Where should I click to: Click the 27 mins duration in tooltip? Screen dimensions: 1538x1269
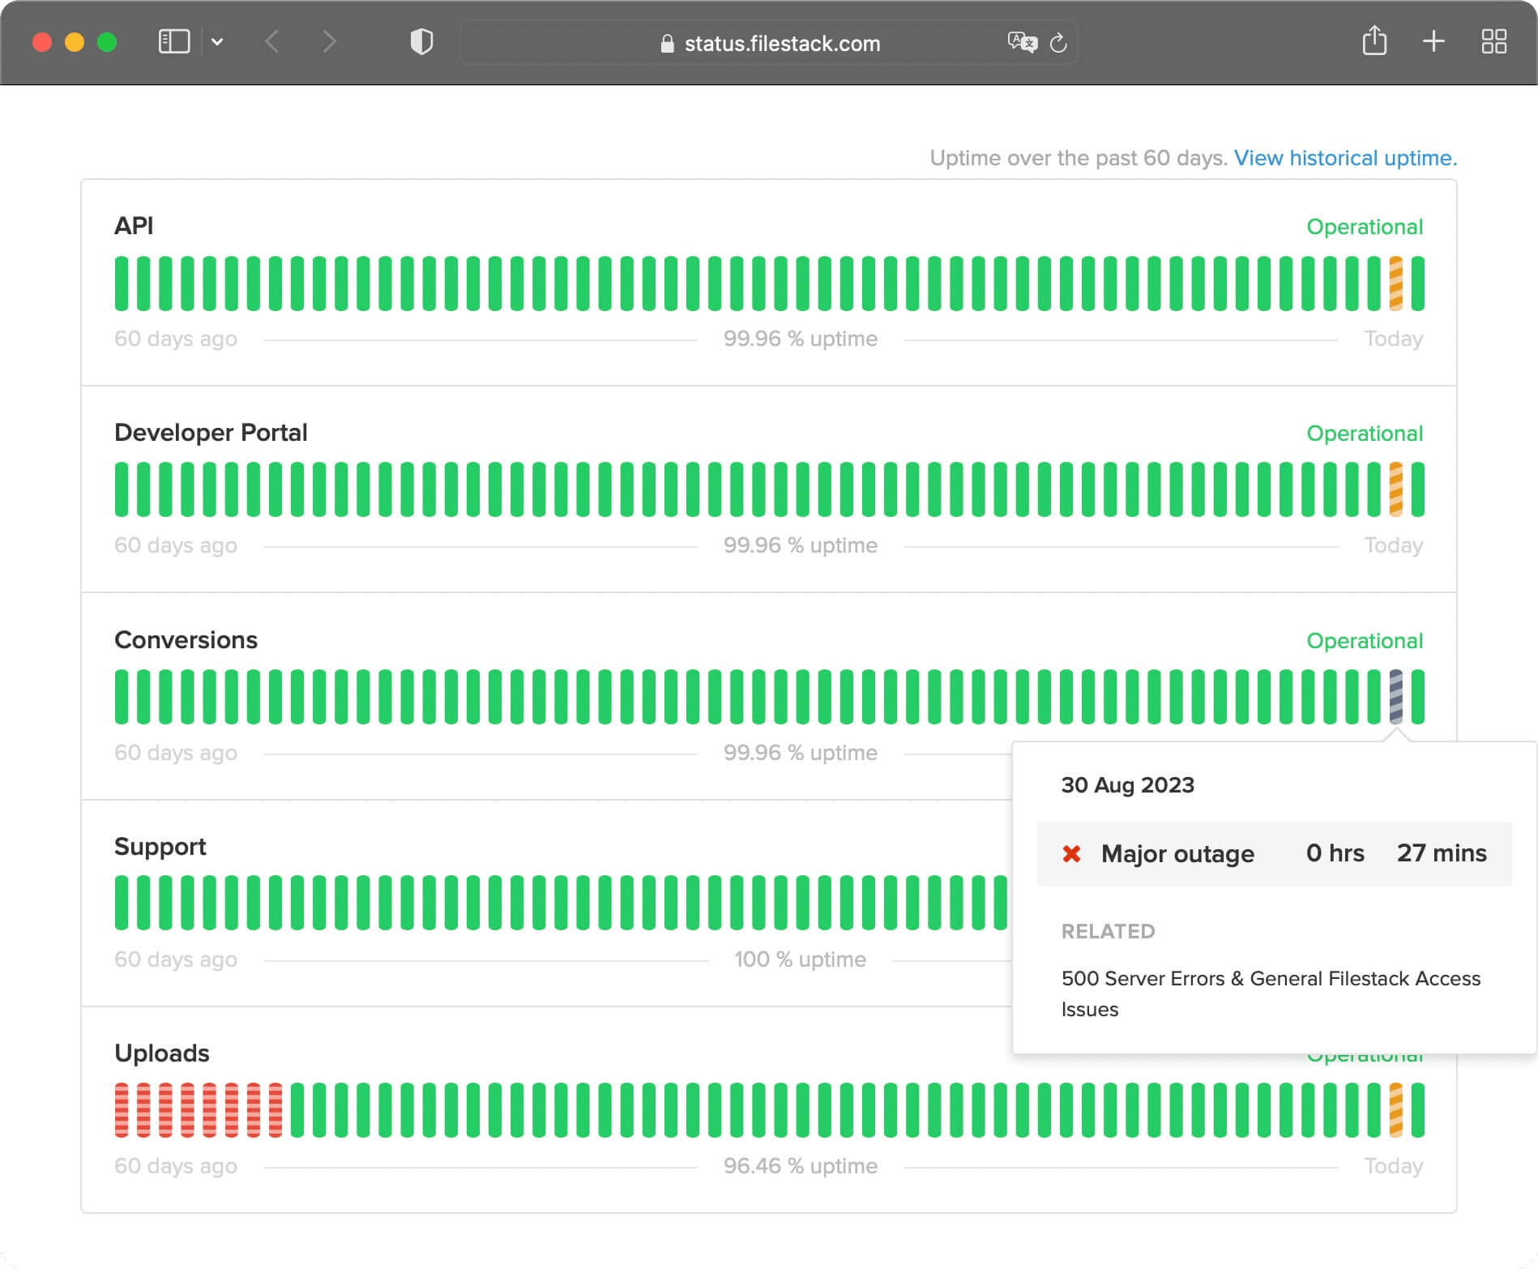pyautogui.click(x=1442, y=853)
